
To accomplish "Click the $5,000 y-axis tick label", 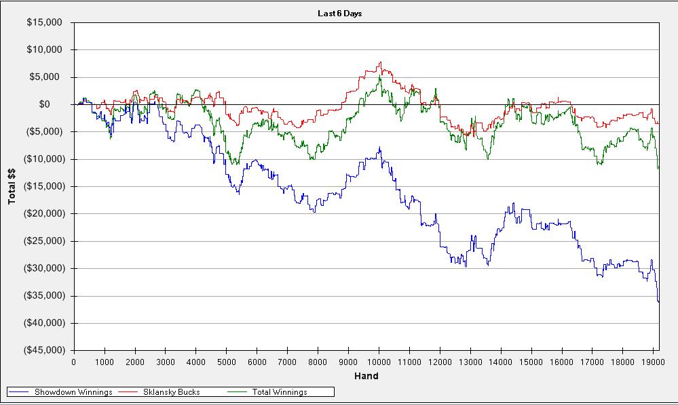I will [x=47, y=77].
